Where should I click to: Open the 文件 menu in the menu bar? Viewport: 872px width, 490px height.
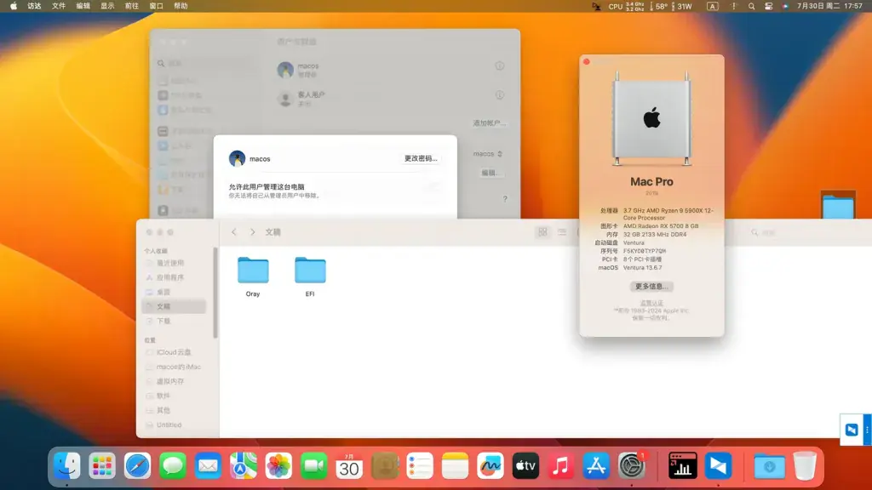coord(59,6)
